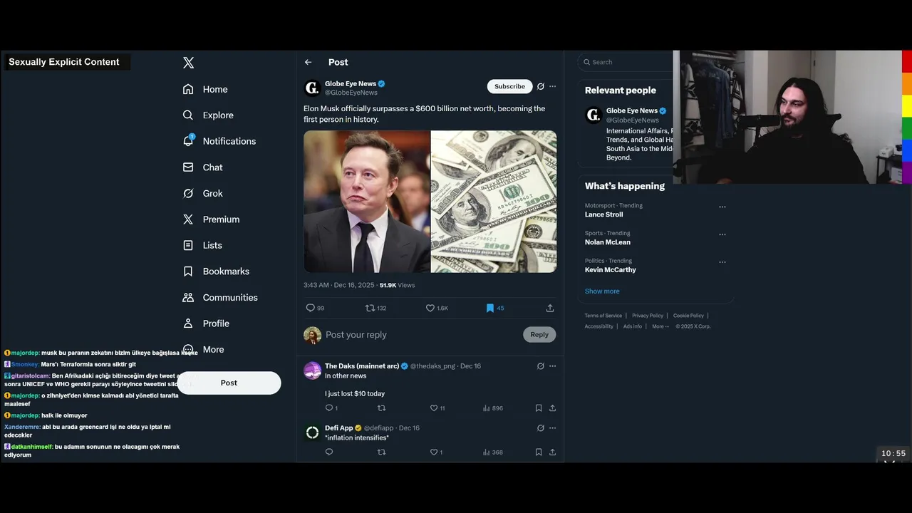Open three-dot menu on Defi App reply
The width and height of the screenshot is (912, 513).
point(552,428)
